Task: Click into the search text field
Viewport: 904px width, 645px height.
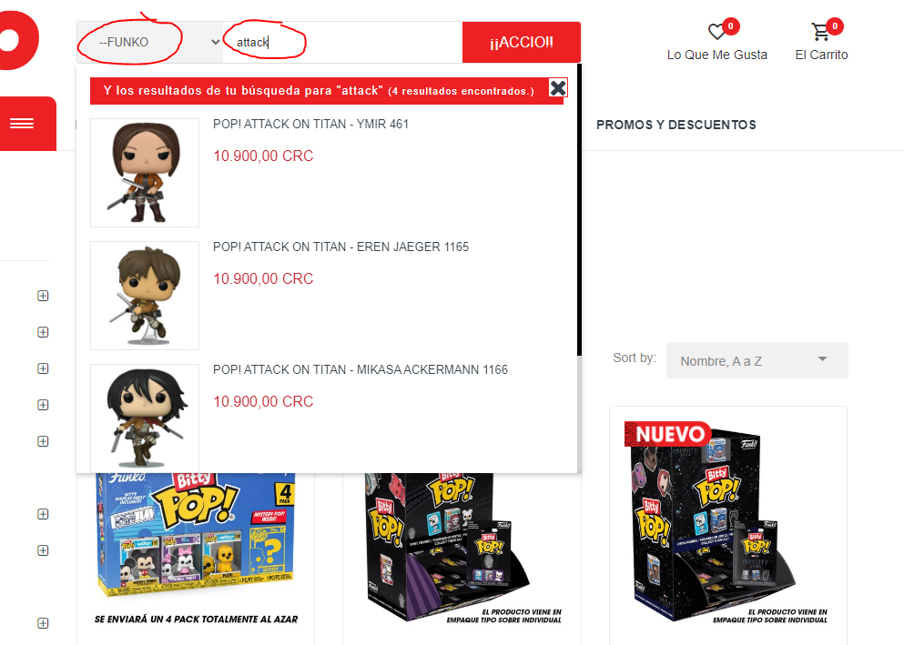Action: (342, 42)
